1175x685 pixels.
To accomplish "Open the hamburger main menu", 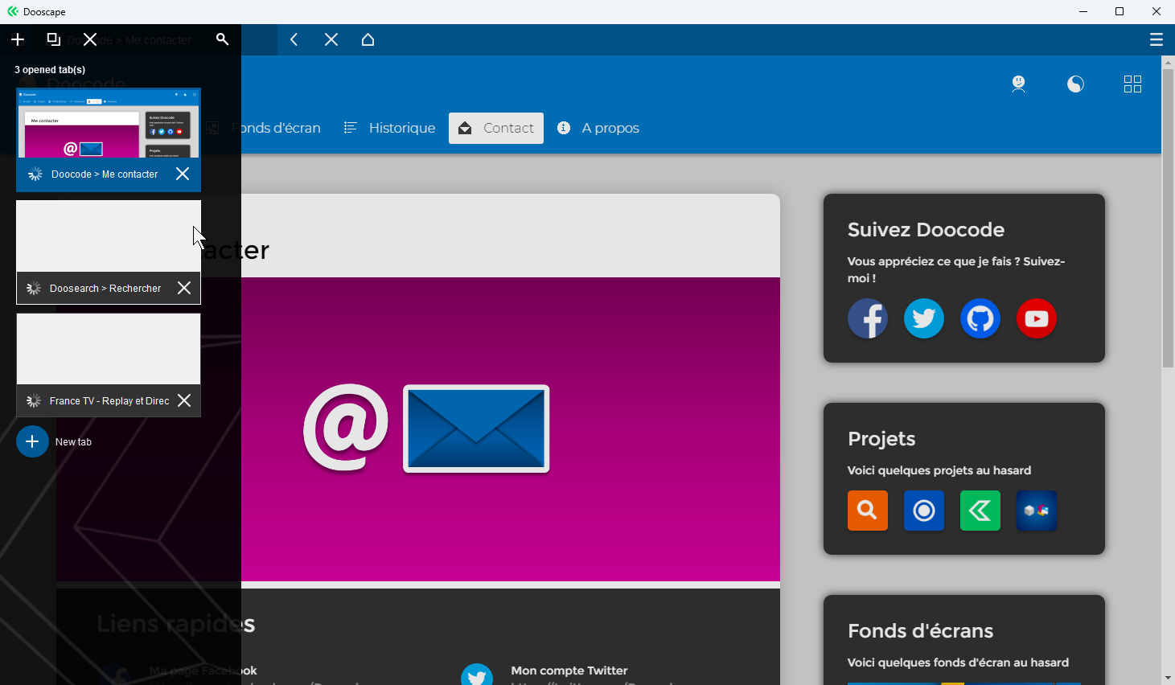I will click(1156, 39).
